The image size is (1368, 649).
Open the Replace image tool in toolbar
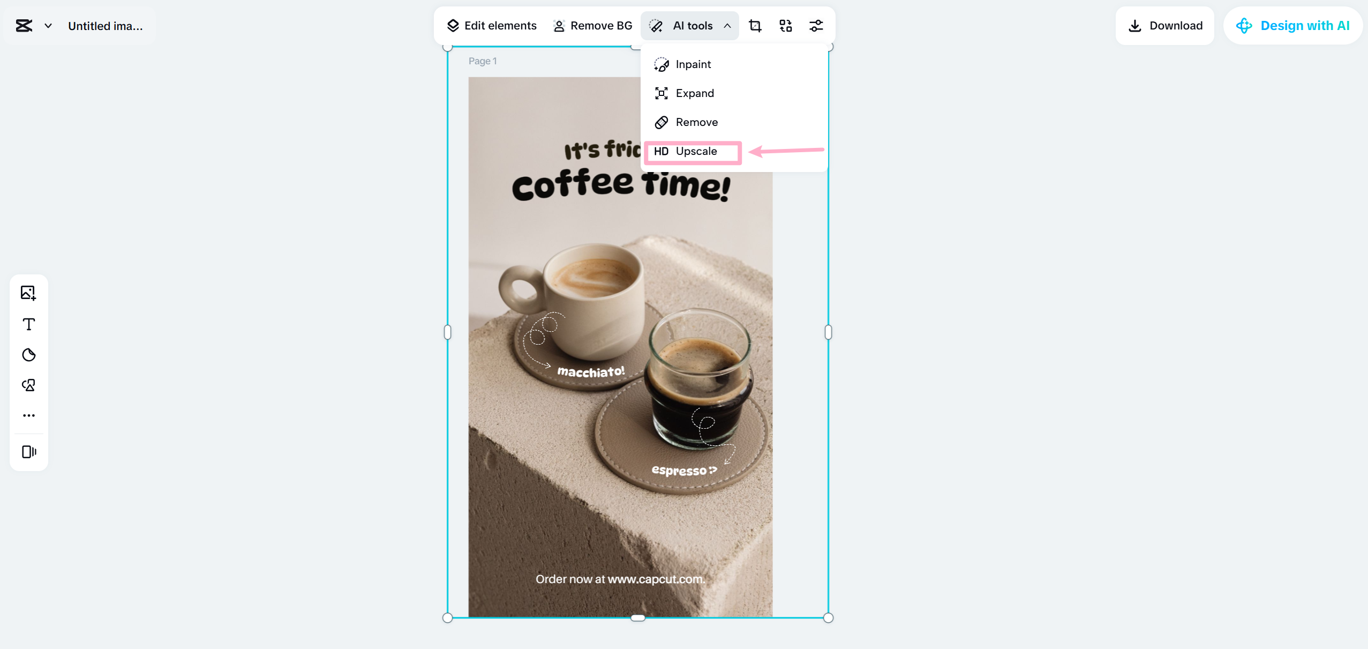[x=785, y=25]
